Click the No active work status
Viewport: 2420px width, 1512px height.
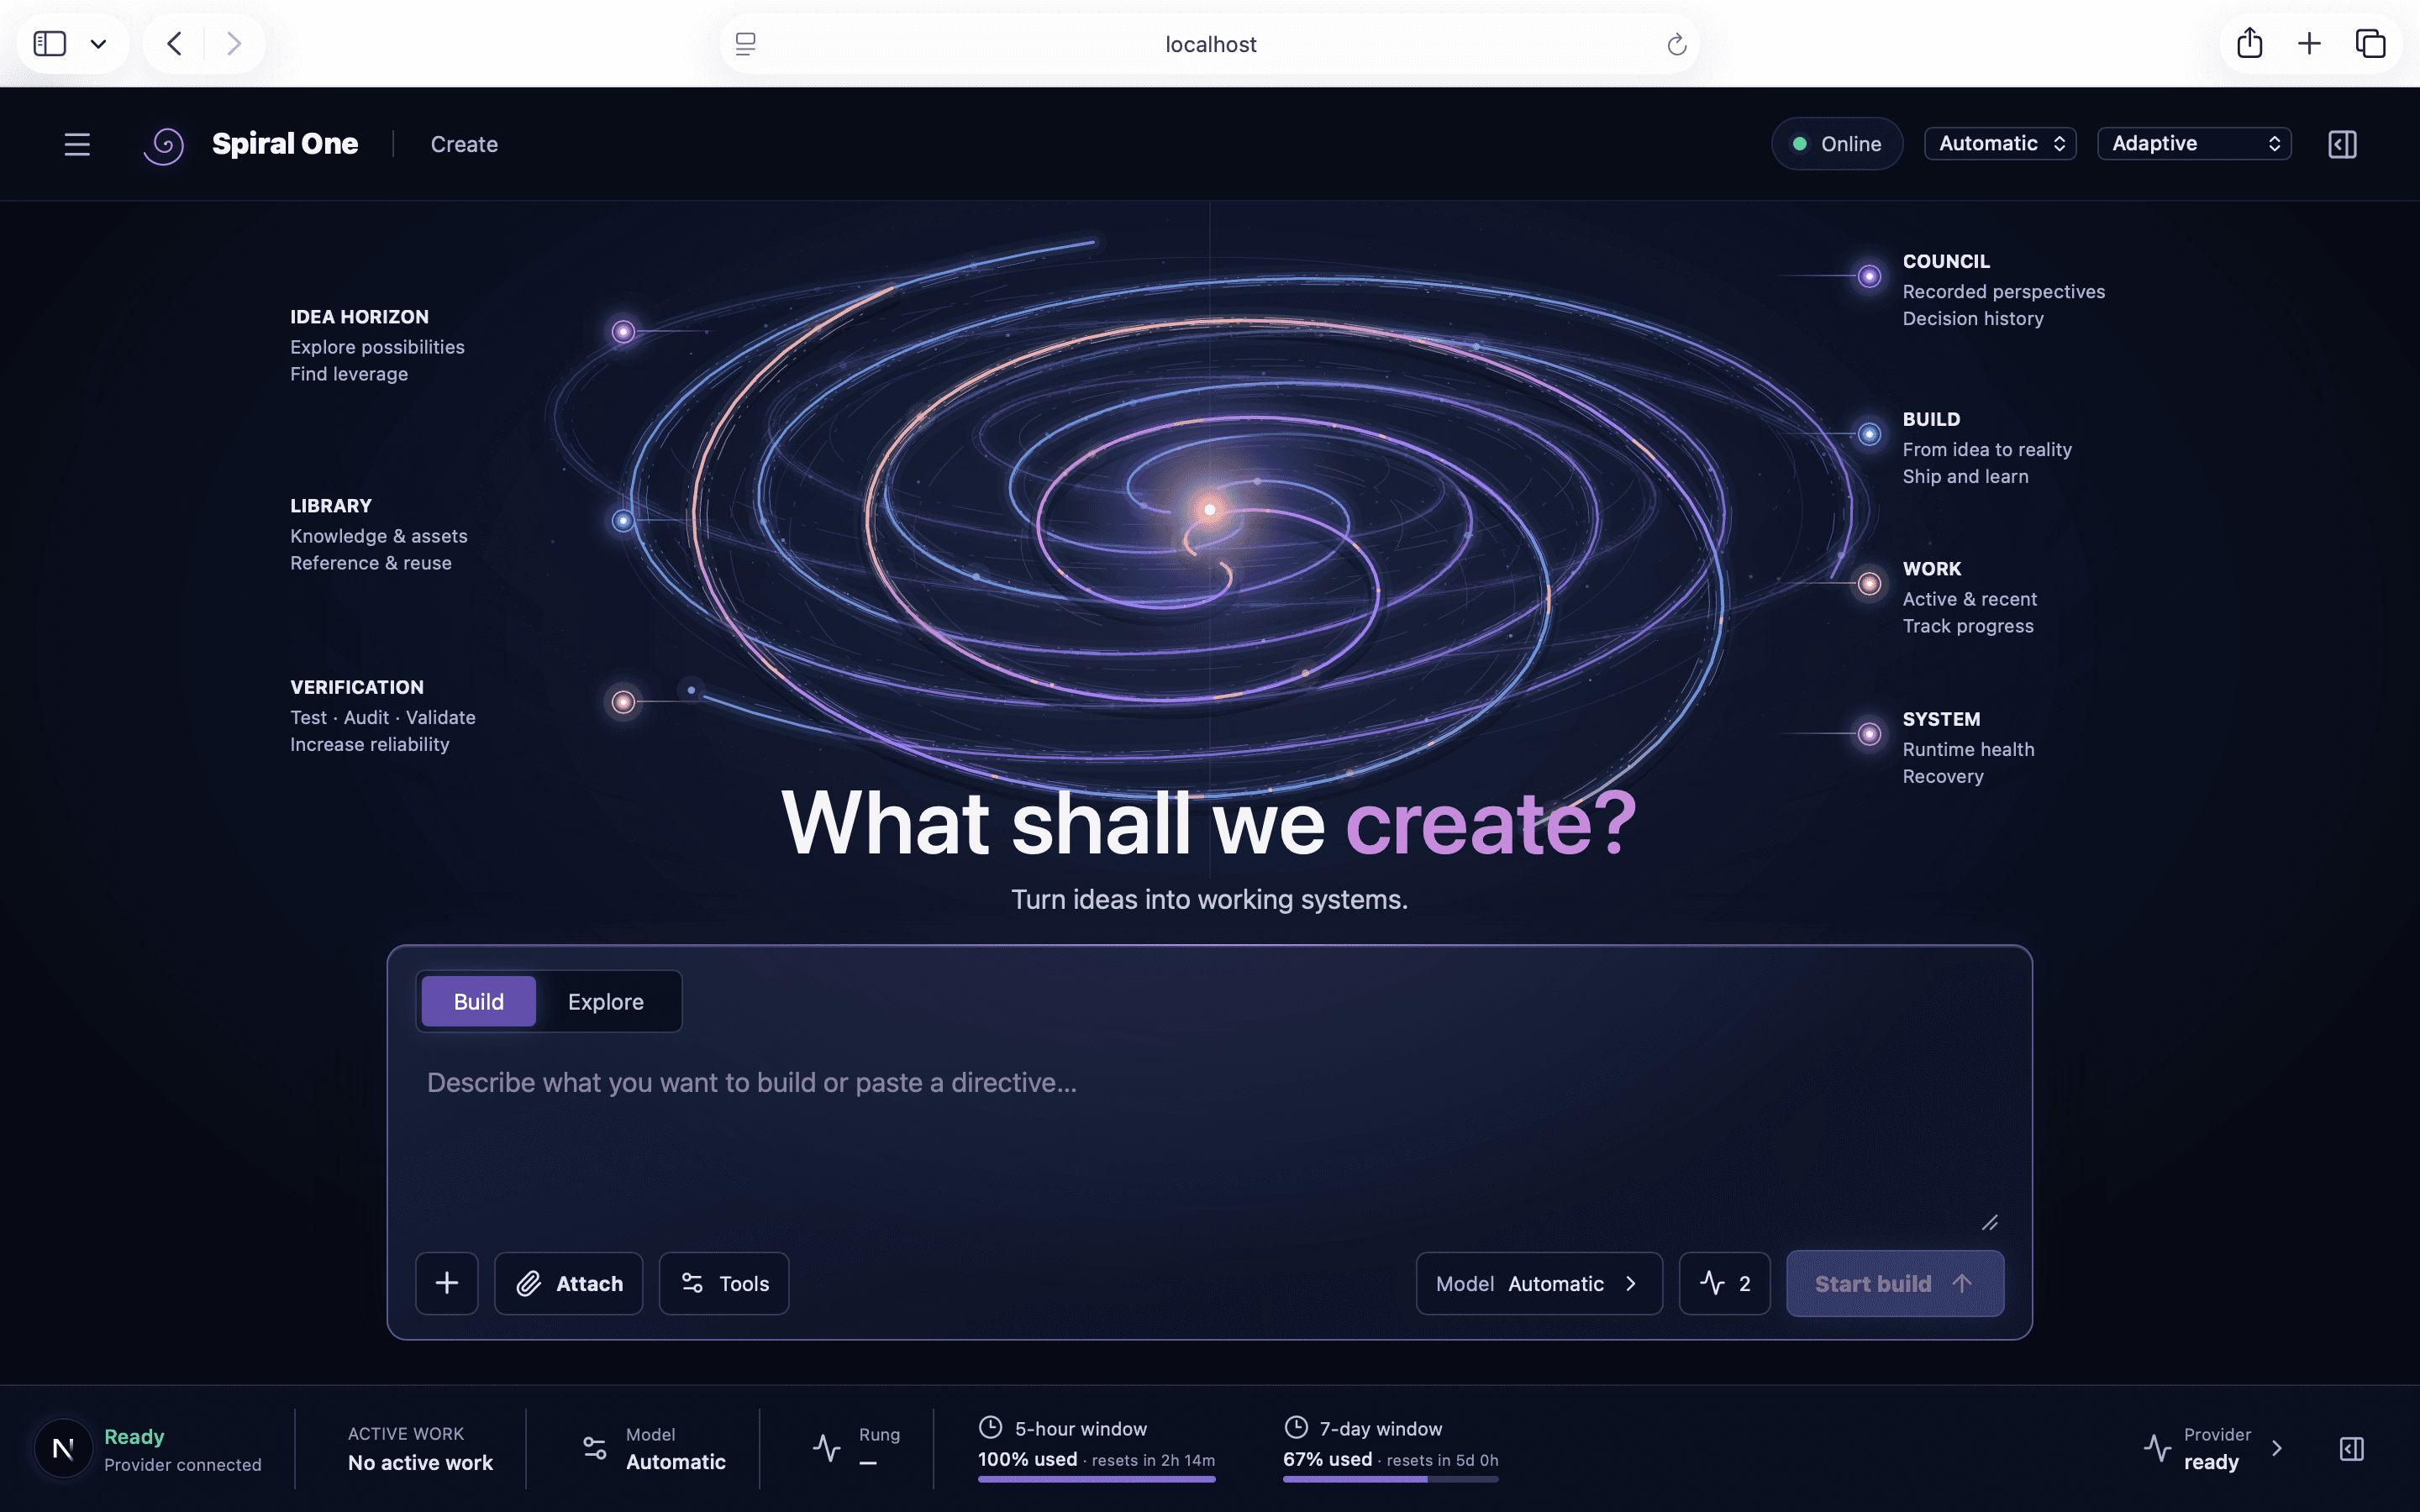point(420,1463)
